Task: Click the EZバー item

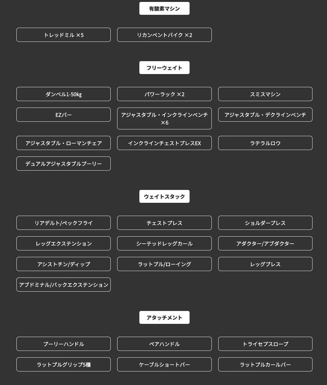Action: click(64, 115)
